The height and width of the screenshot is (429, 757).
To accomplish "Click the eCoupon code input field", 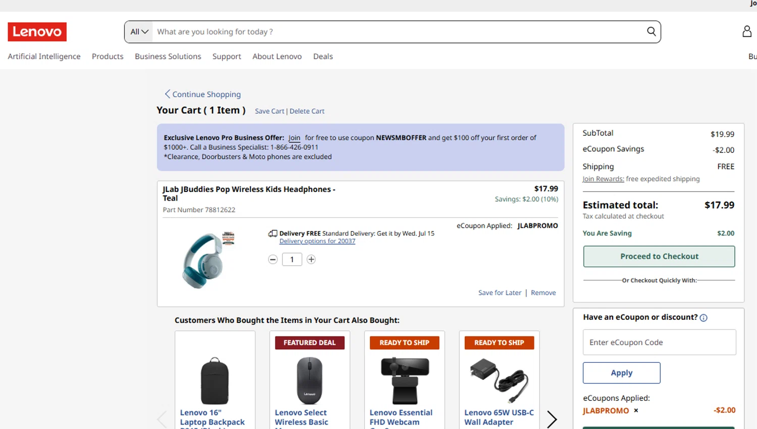I will [659, 342].
